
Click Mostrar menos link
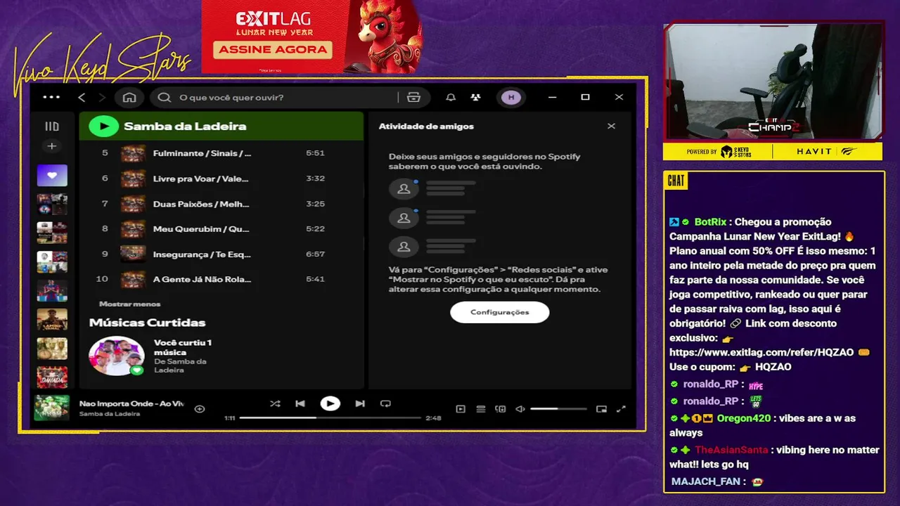point(130,304)
